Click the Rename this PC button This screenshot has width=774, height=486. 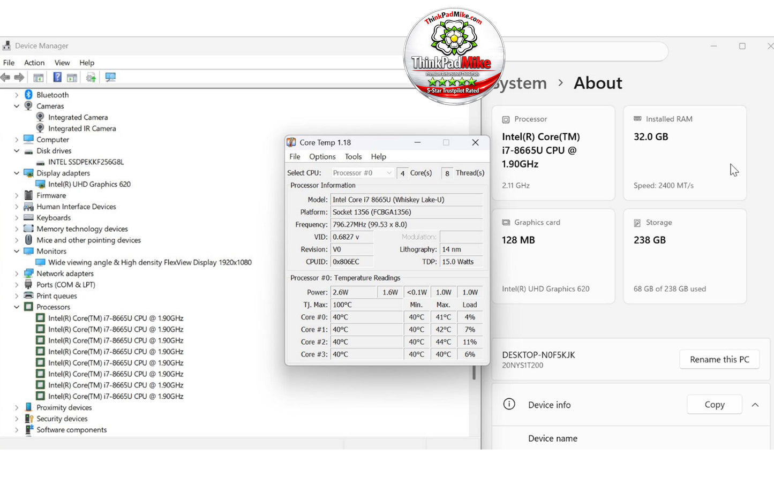point(719,360)
